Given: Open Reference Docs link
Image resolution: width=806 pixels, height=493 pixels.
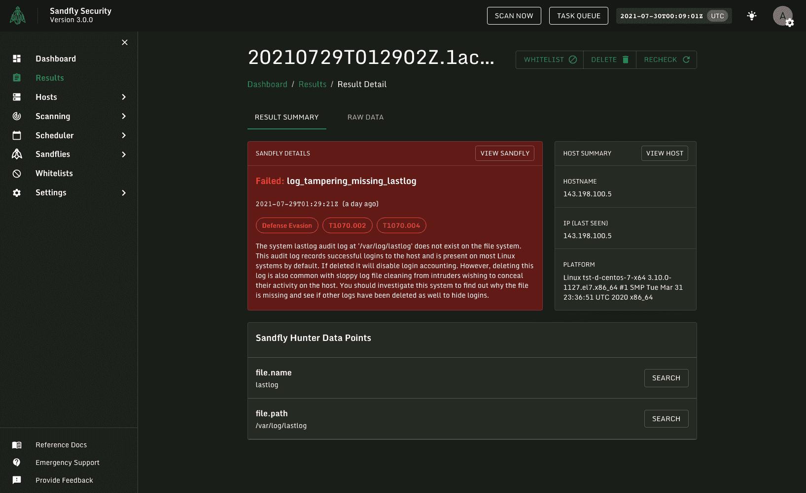Looking at the screenshot, I should [61, 445].
